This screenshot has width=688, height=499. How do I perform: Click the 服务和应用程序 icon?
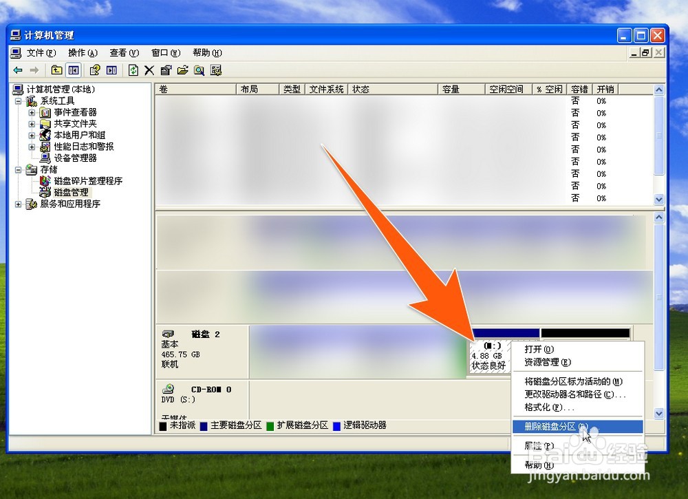pos(32,204)
